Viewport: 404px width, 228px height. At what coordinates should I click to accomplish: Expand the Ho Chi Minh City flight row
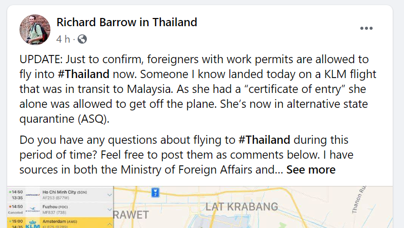coord(109,195)
